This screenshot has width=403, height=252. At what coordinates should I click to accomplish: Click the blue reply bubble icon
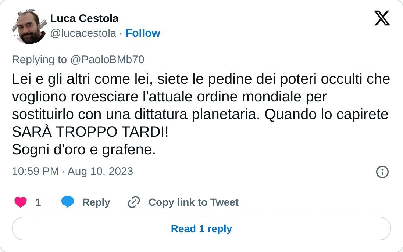point(67,202)
